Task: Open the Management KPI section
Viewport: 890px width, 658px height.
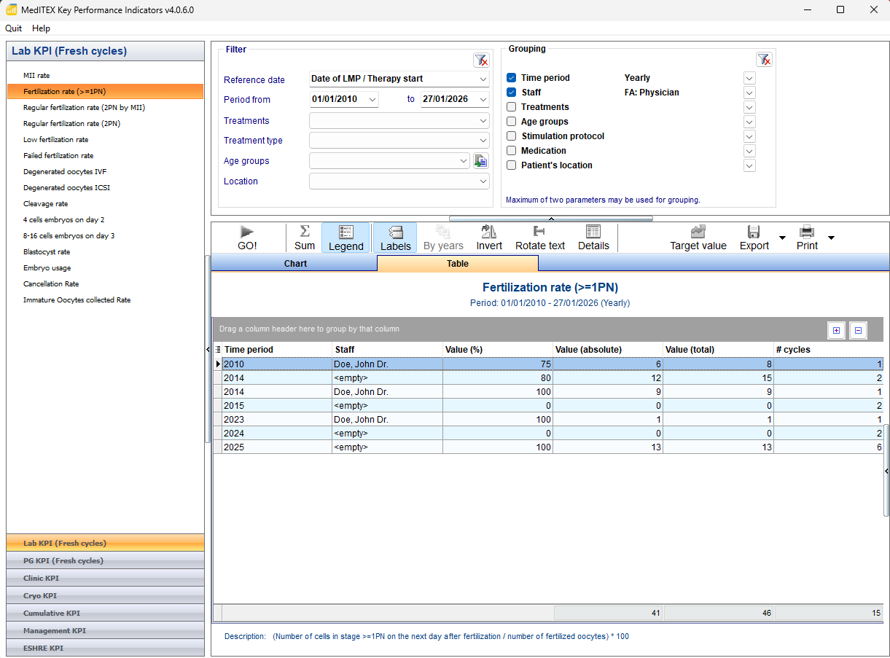Action: 105,630
